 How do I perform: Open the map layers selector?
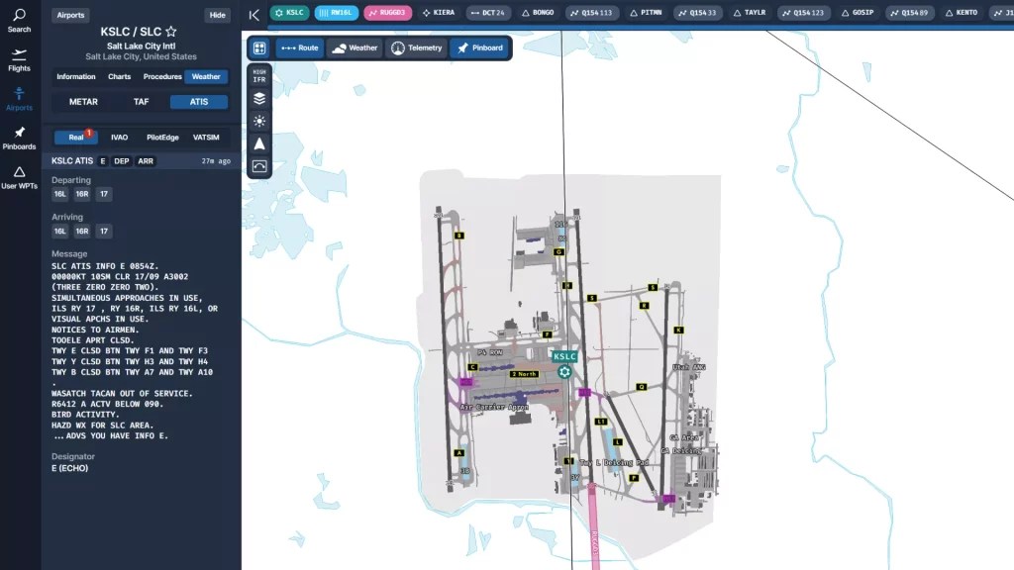pyautogui.click(x=258, y=98)
